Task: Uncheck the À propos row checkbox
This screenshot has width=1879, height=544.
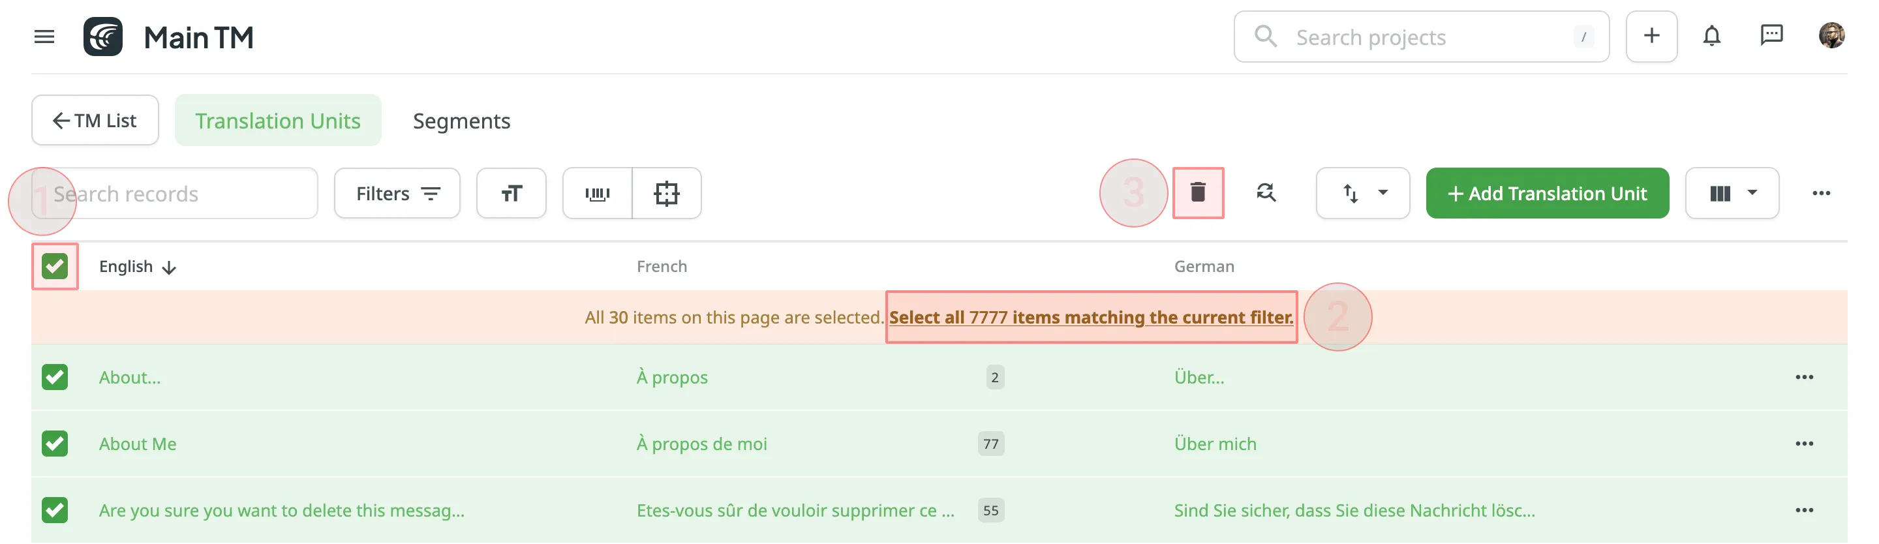Action: 55,377
